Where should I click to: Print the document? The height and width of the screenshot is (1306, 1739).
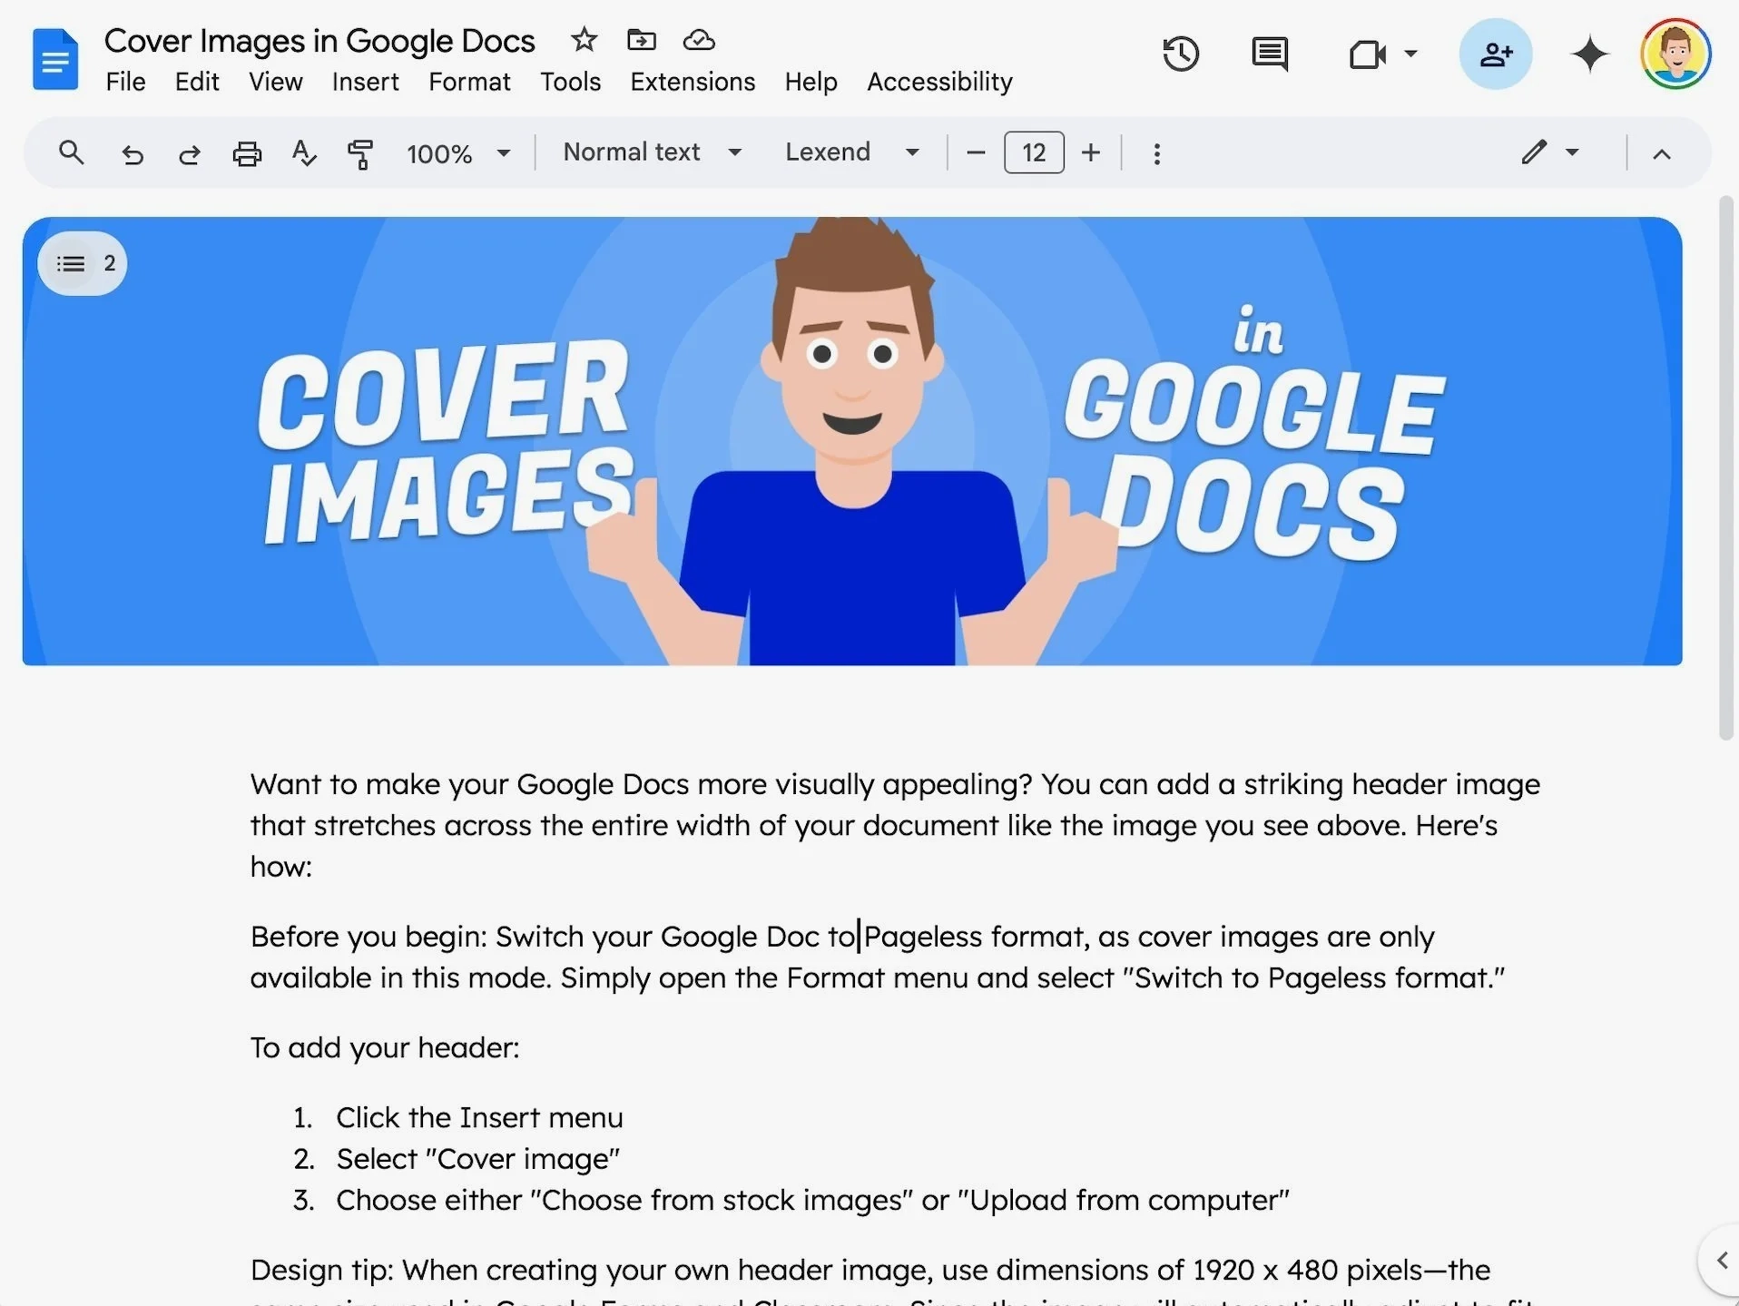247,153
